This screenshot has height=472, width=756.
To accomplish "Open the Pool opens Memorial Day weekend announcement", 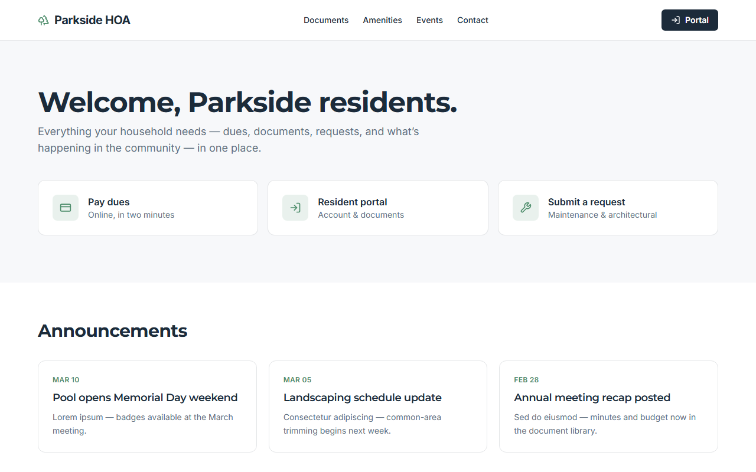I will tap(145, 398).
